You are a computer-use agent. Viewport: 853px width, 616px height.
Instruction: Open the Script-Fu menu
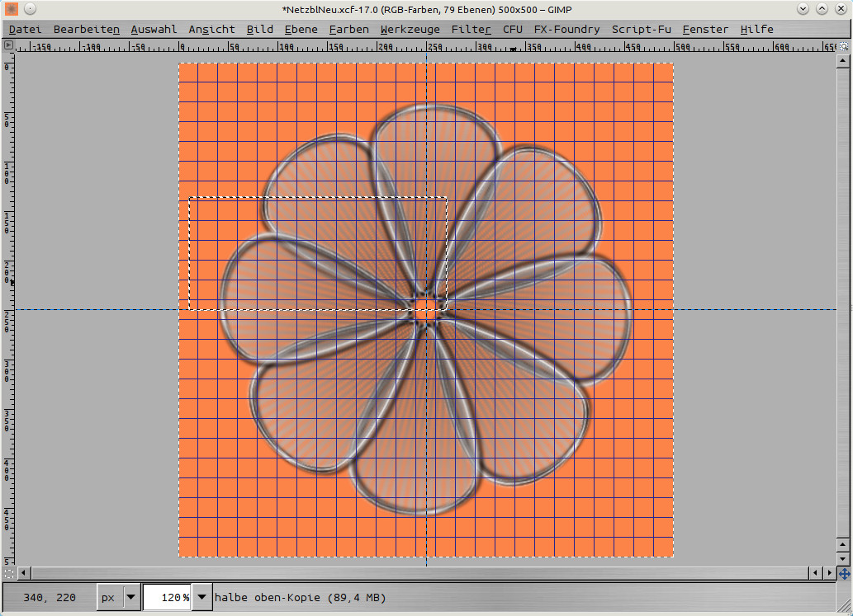641,29
